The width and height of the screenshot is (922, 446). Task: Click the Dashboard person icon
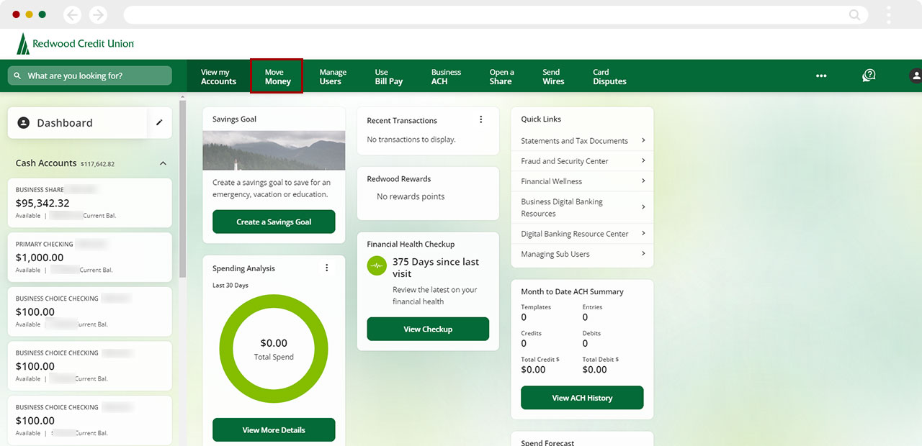pyautogui.click(x=23, y=123)
